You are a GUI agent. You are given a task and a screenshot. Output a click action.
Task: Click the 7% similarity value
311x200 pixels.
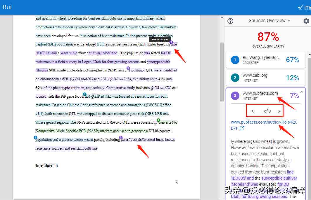tap(294, 96)
